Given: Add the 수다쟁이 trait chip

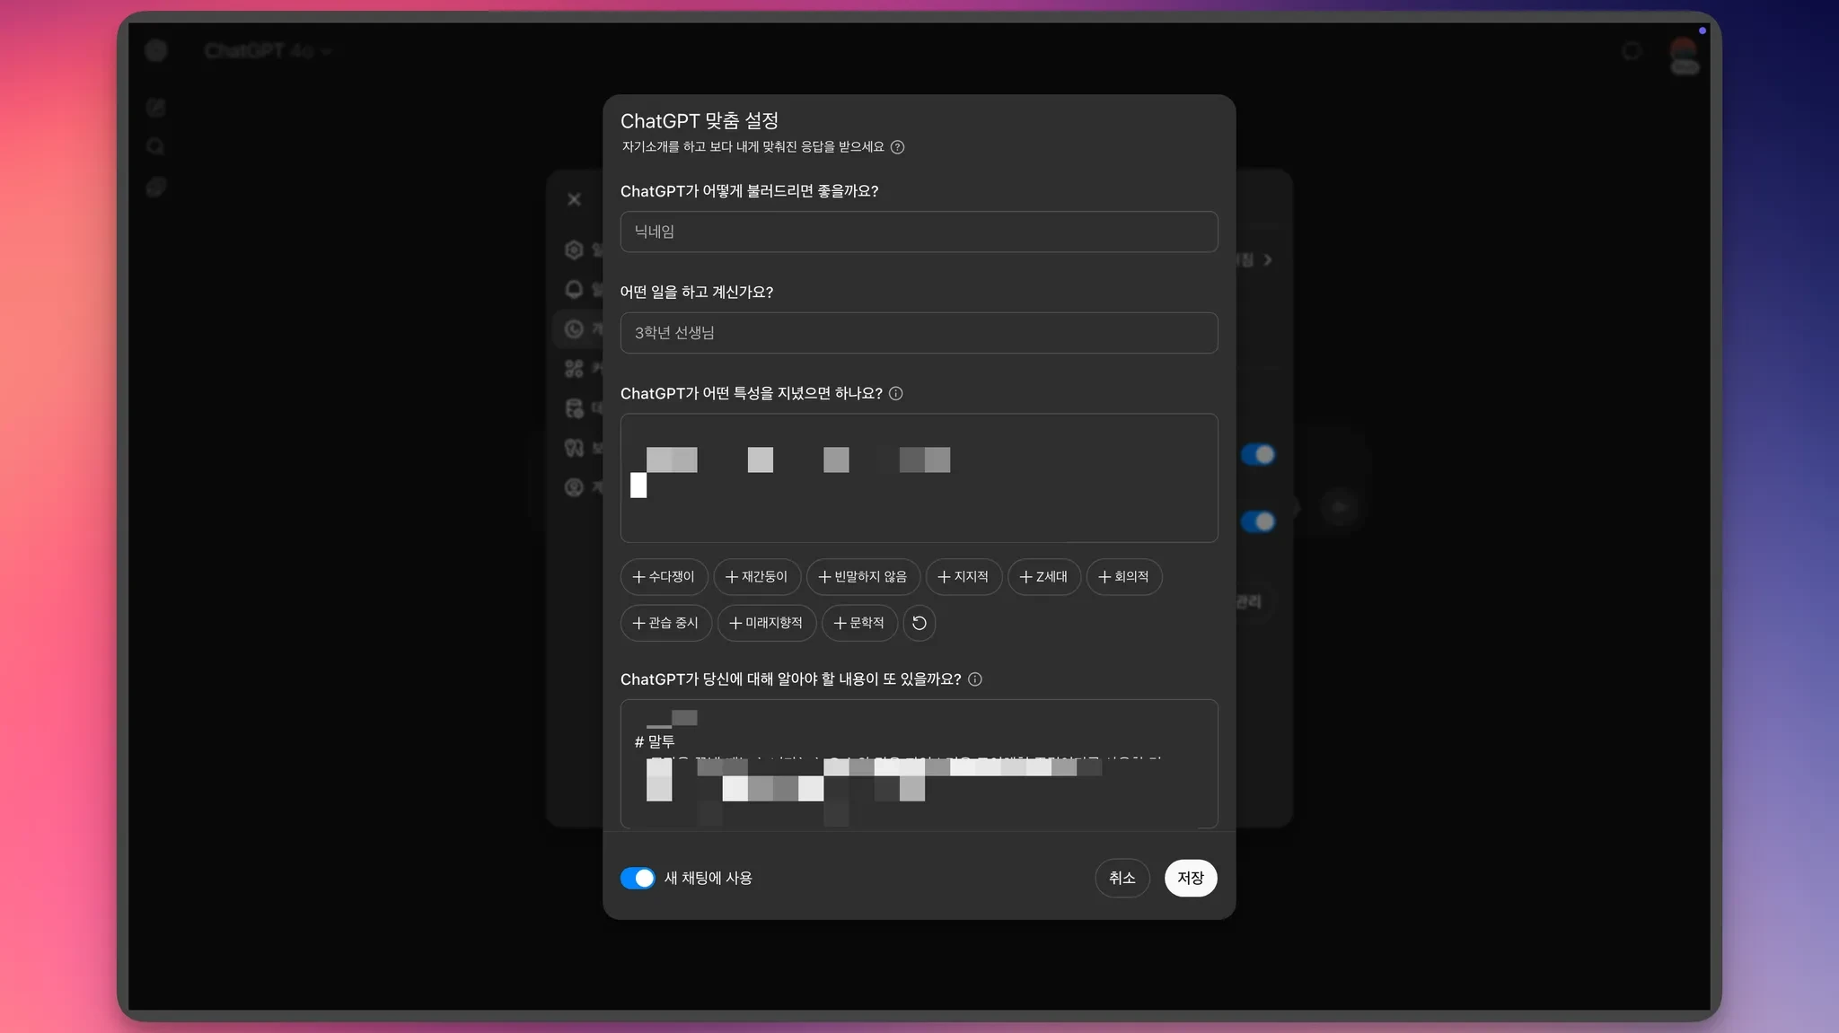Looking at the screenshot, I should (x=664, y=577).
